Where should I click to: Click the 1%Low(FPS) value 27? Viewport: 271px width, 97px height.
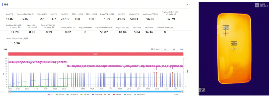coord(42,19)
